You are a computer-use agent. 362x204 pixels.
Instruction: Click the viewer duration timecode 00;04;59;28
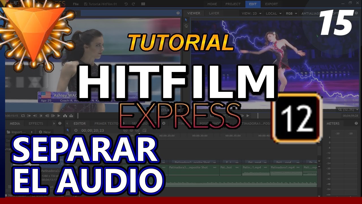click(x=350, y=116)
